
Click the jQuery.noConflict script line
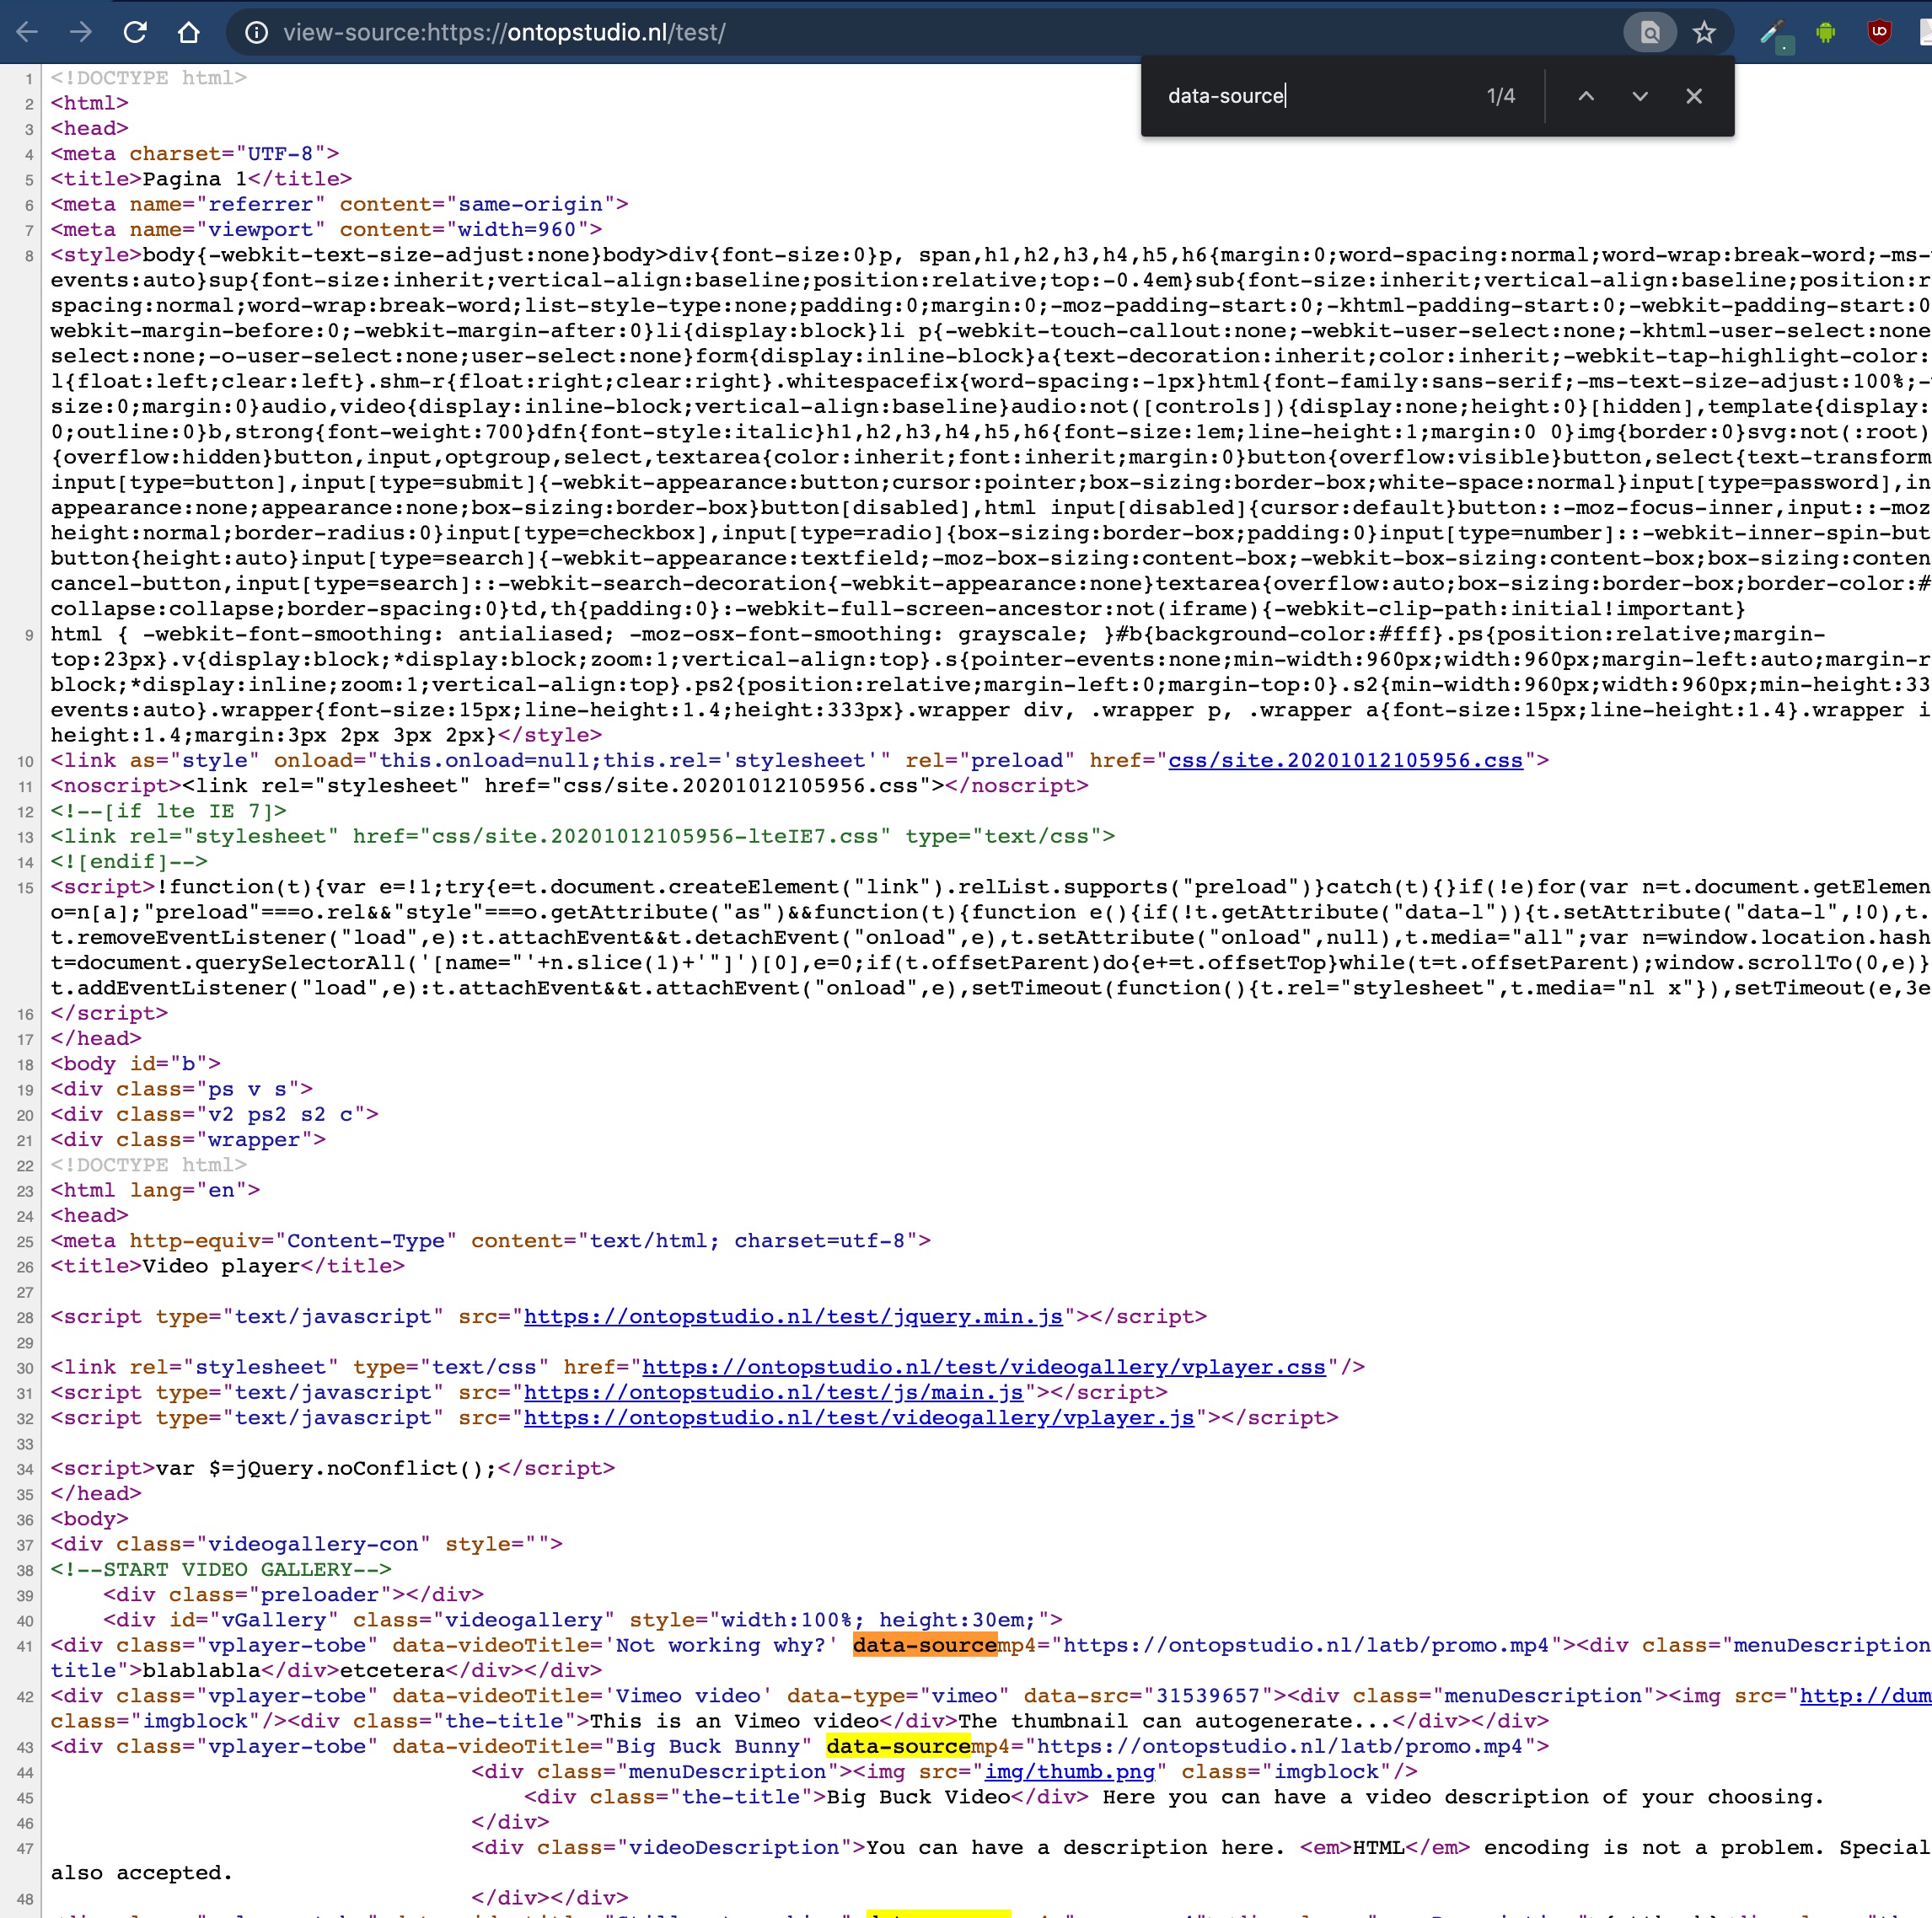[x=333, y=1467]
